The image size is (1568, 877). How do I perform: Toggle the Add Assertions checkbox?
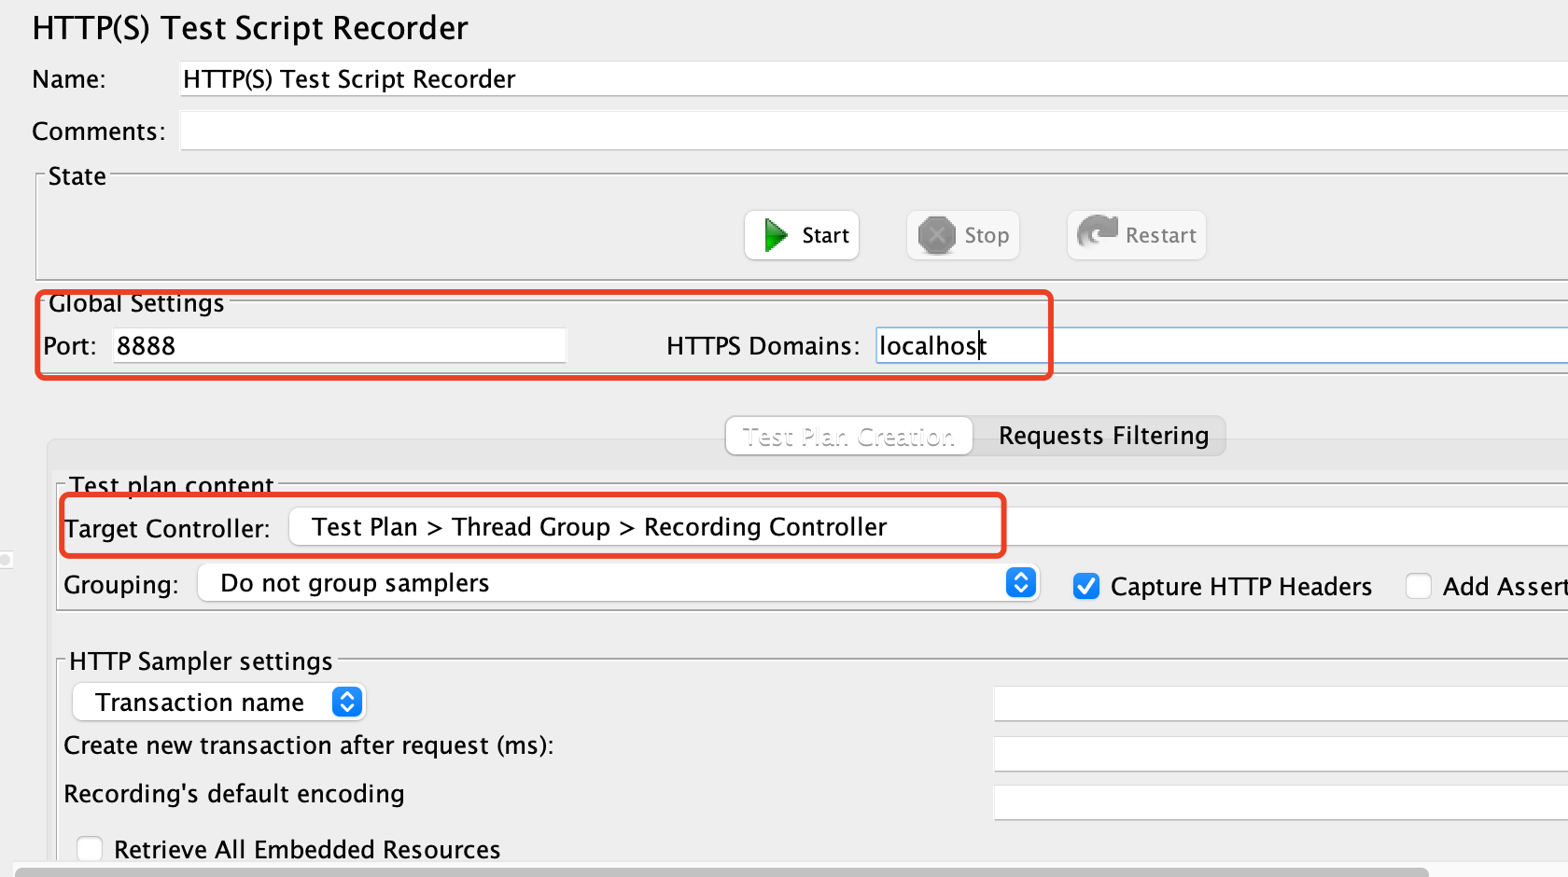click(1419, 587)
